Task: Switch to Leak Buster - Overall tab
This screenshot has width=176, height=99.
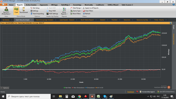Action: click(67, 20)
